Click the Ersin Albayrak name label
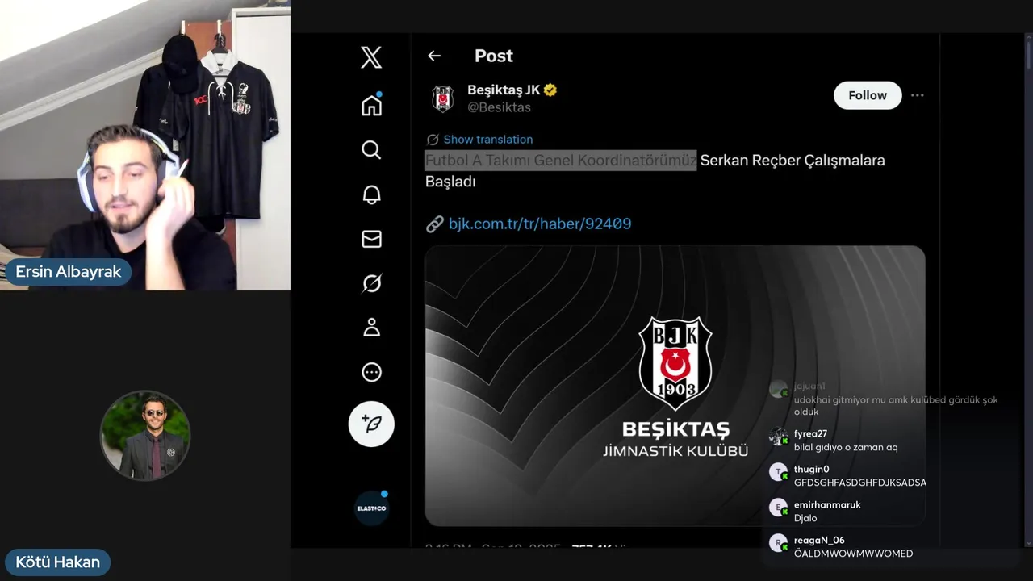Image resolution: width=1033 pixels, height=581 pixels. [69, 272]
